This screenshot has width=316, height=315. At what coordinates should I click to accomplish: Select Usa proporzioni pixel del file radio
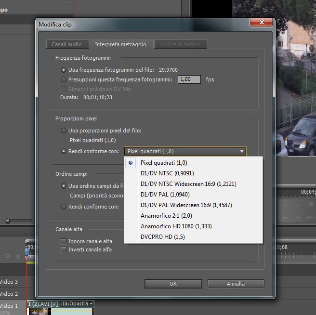64,131
